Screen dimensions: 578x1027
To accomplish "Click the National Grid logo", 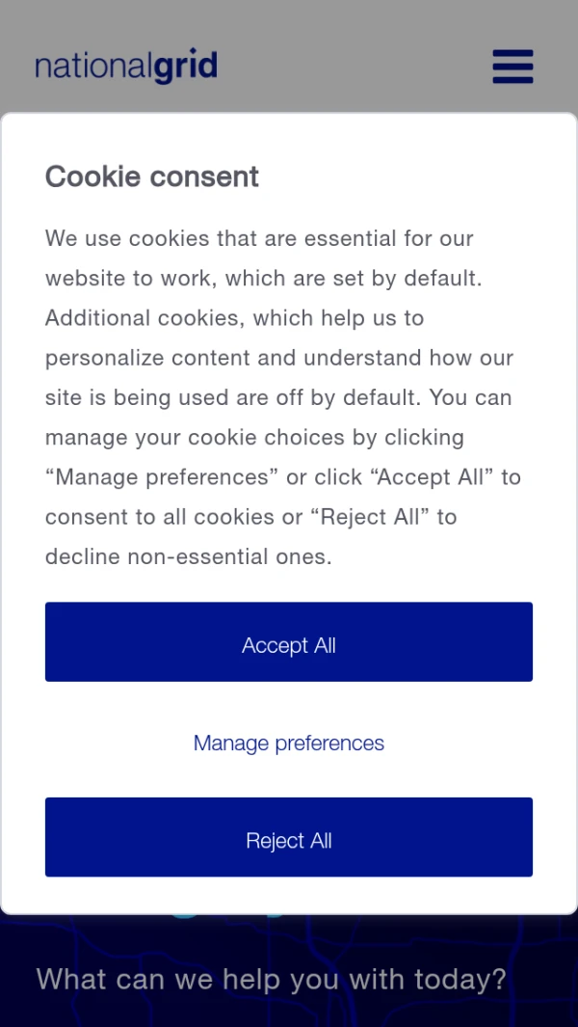I will 126,67.
